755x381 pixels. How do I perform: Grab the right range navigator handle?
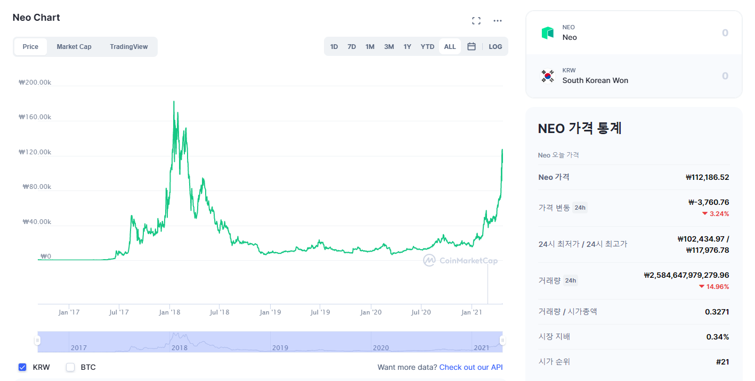pyautogui.click(x=502, y=341)
